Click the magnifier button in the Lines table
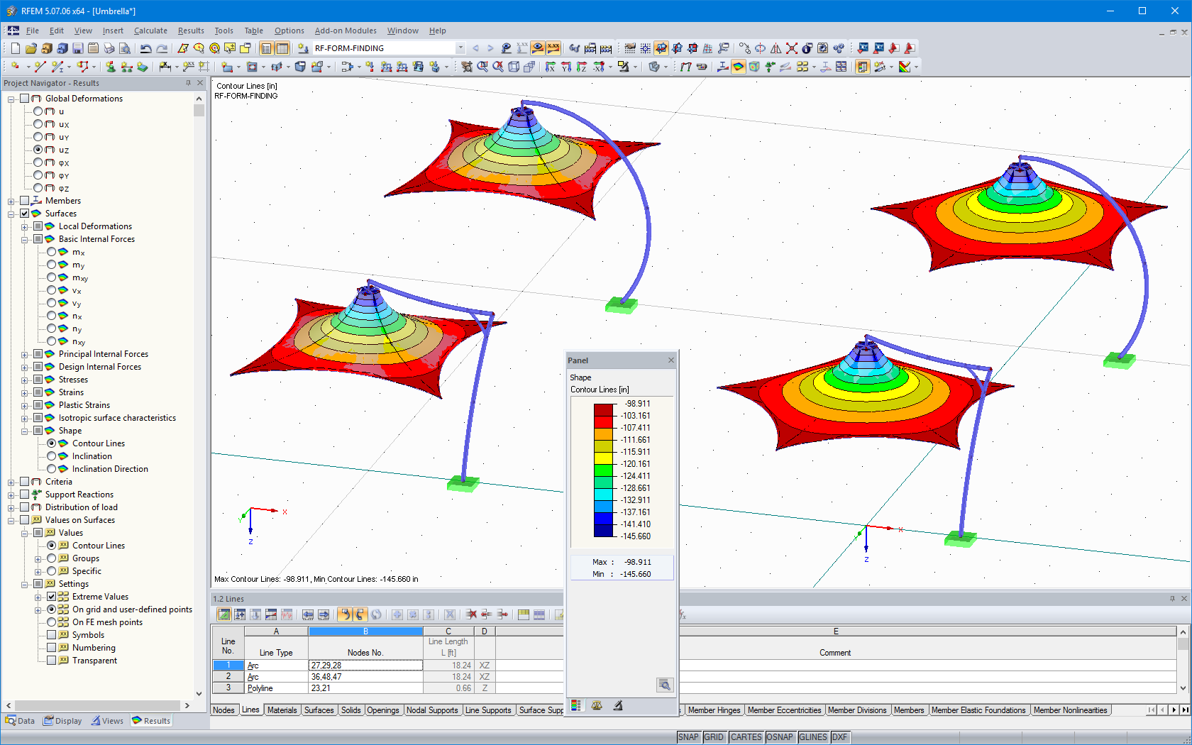1192x745 pixels. point(664,685)
